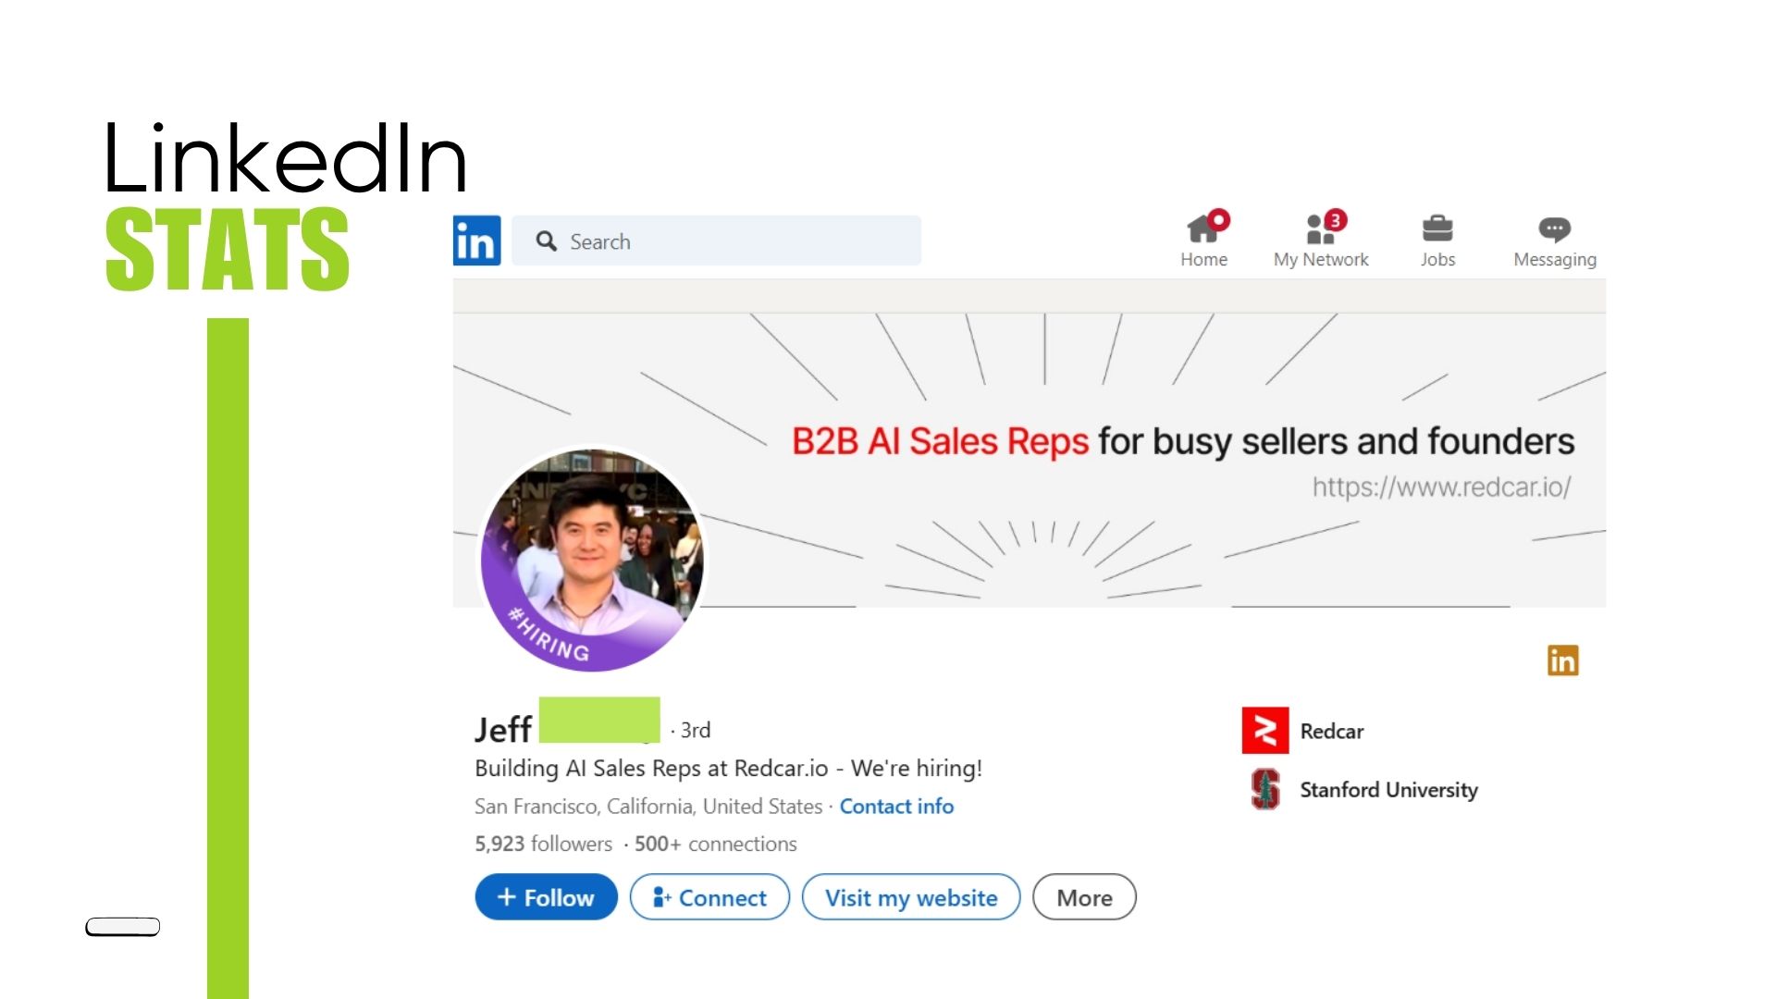Click the LinkedIn logo icon
1776x999 pixels.
click(x=476, y=240)
